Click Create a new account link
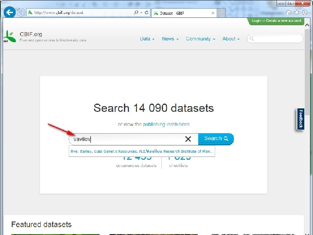Viewport: 313px width, 235px height. 283,20
